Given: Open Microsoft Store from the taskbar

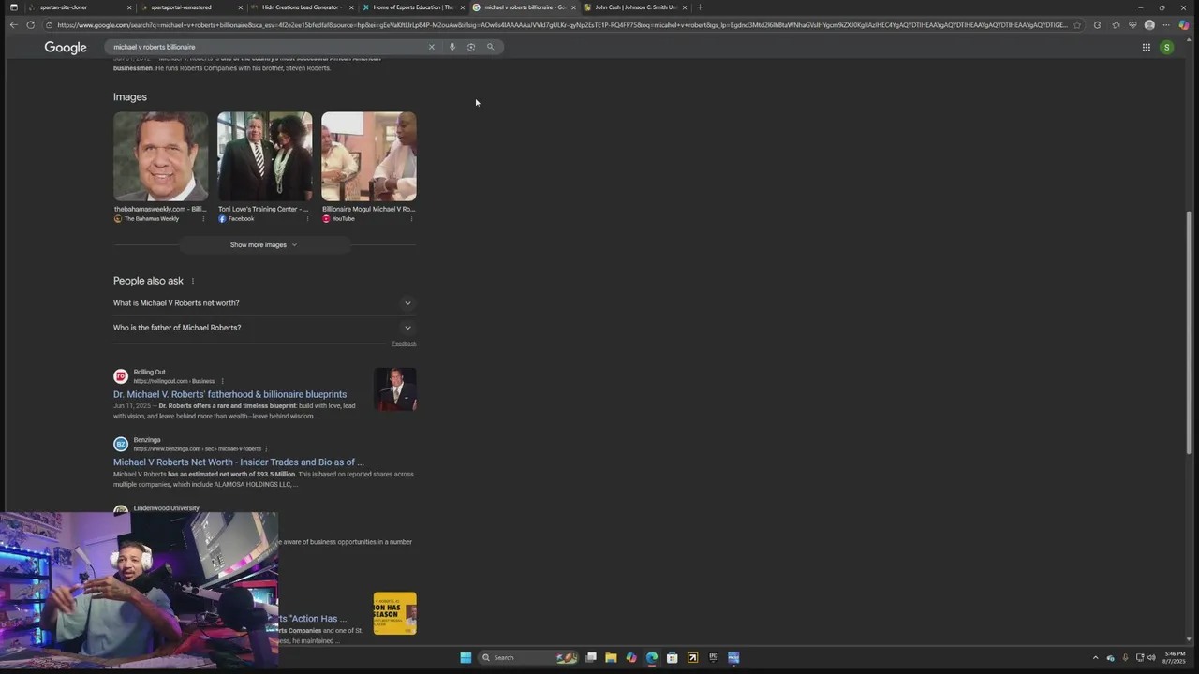Looking at the screenshot, I should (672, 657).
